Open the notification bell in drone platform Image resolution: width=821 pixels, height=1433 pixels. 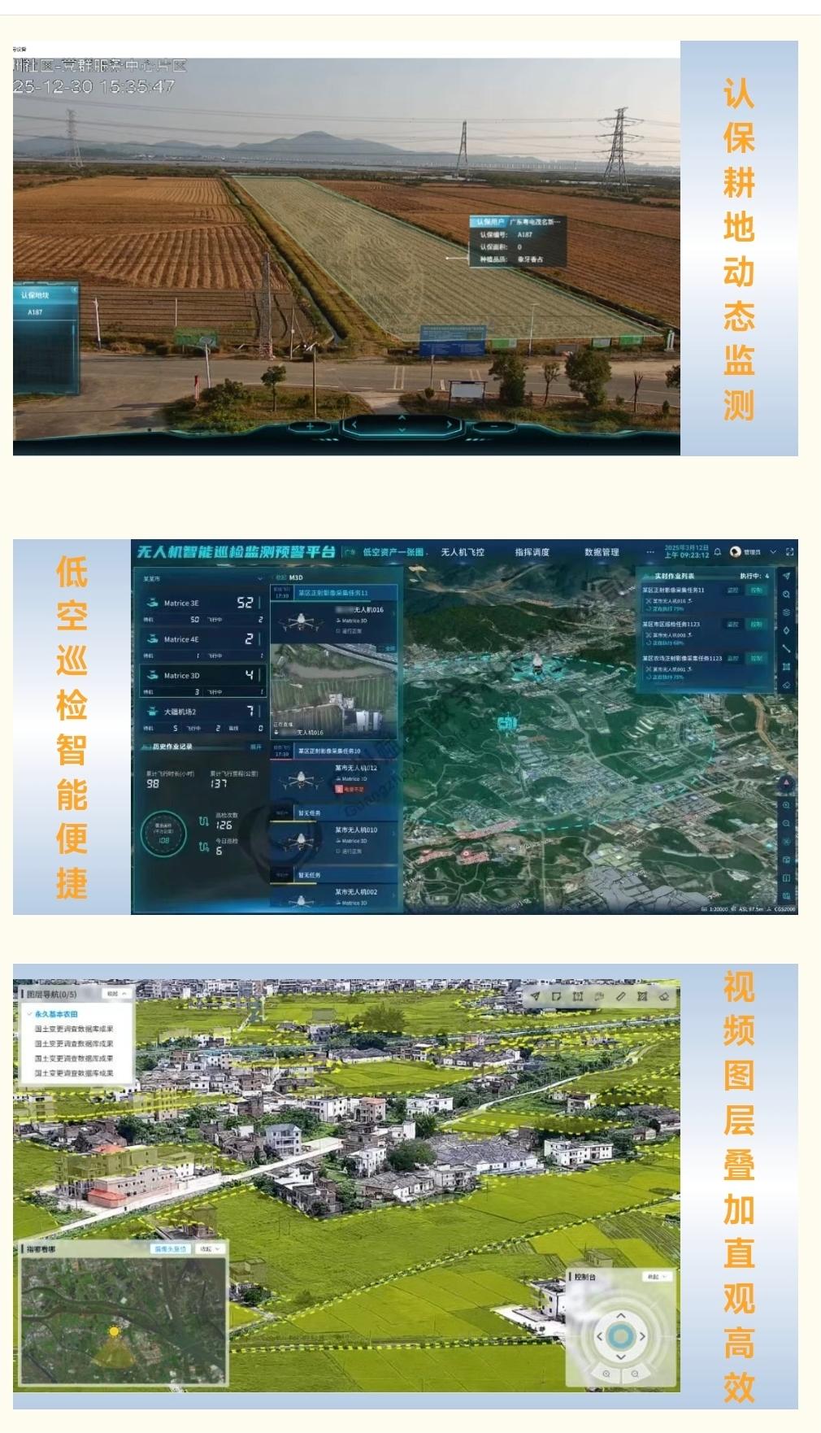(718, 551)
